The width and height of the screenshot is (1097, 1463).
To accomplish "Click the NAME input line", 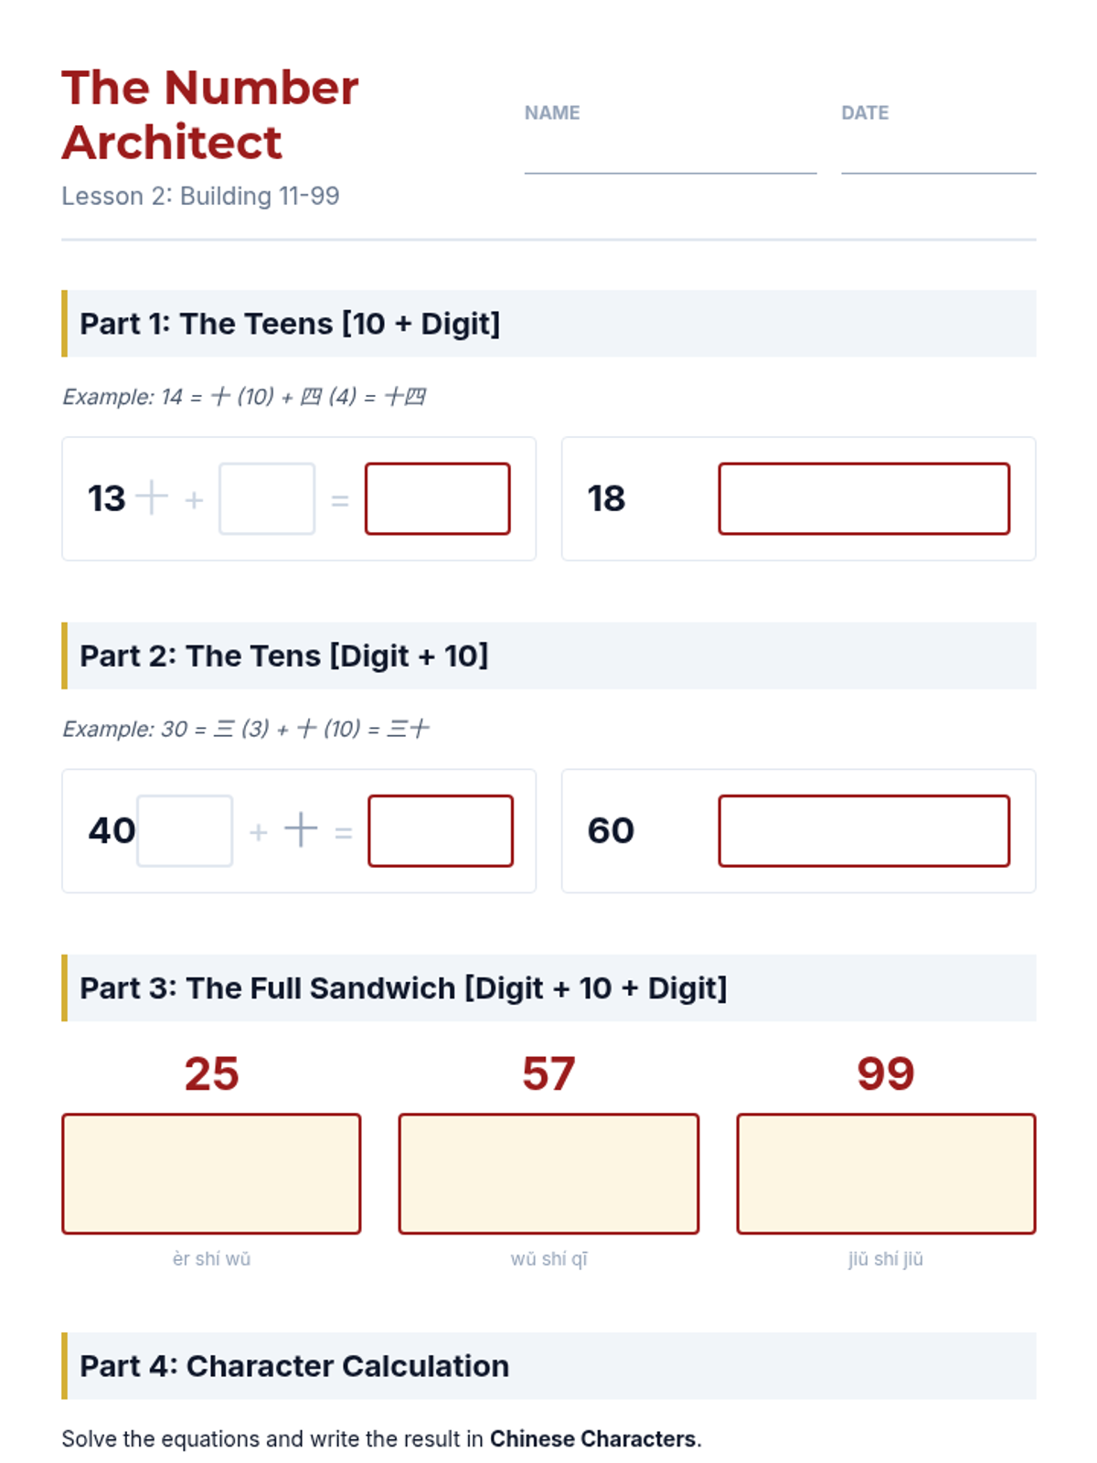I will (x=670, y=154).
